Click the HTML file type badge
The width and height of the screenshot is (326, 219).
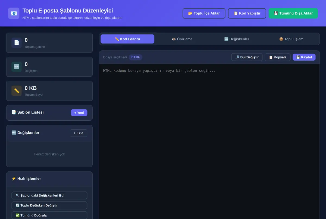pos(136,57)
